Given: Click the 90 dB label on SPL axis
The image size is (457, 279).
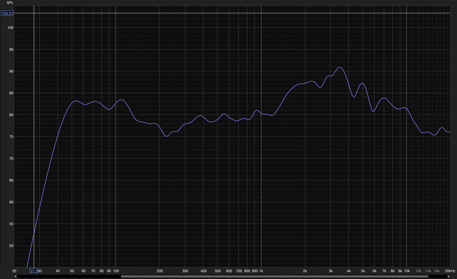Looking at the screenshot, I should (x=11, y=71).
